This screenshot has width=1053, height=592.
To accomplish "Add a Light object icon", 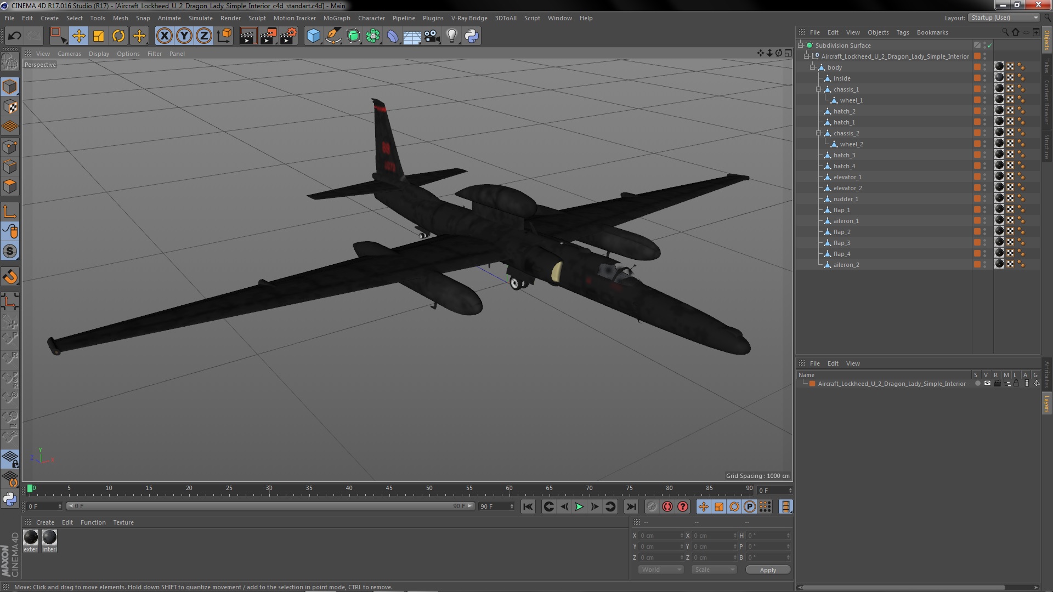I will tap(451, 36).
